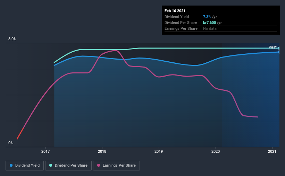Click the red start of the earnings line
285x176 pixels.
click(x=20, y=134)
